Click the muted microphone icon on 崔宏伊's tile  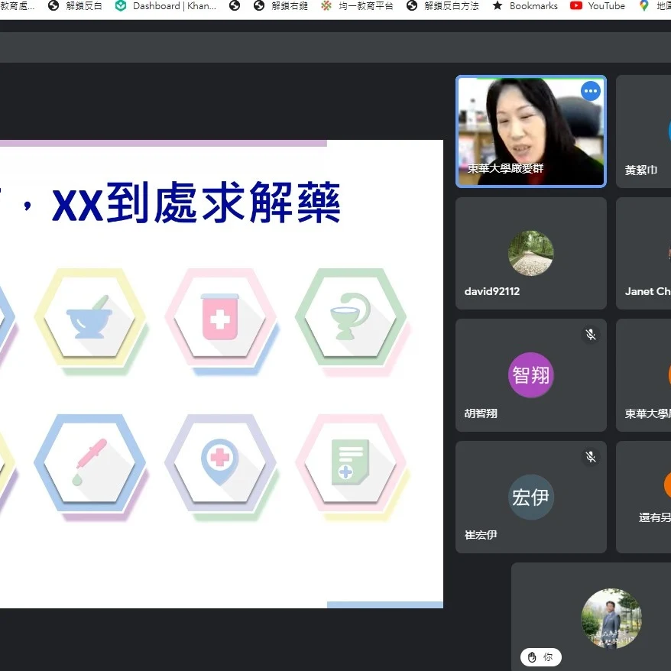pyautogui.click(x=590, y=456)
